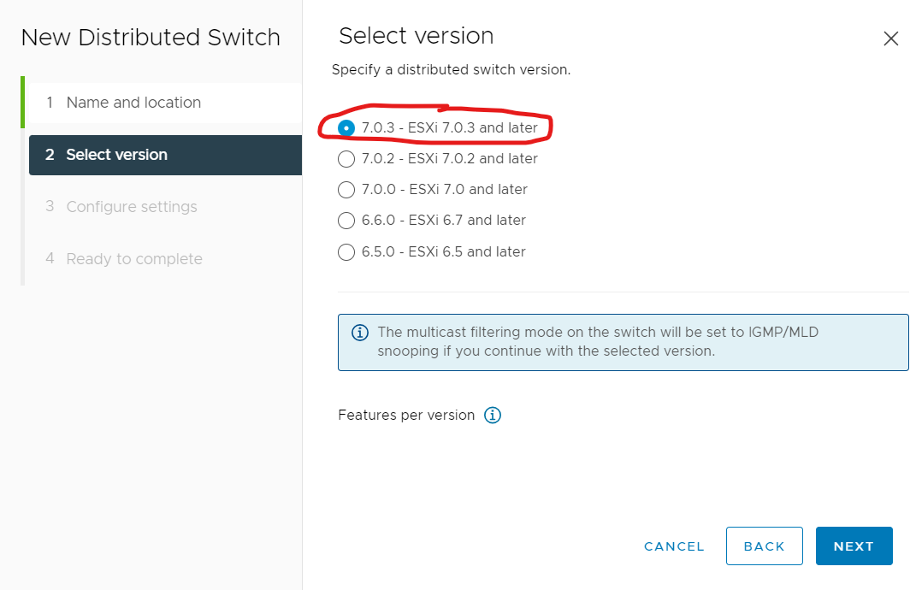Go to step 1 Name and location

tap(165, 103)
